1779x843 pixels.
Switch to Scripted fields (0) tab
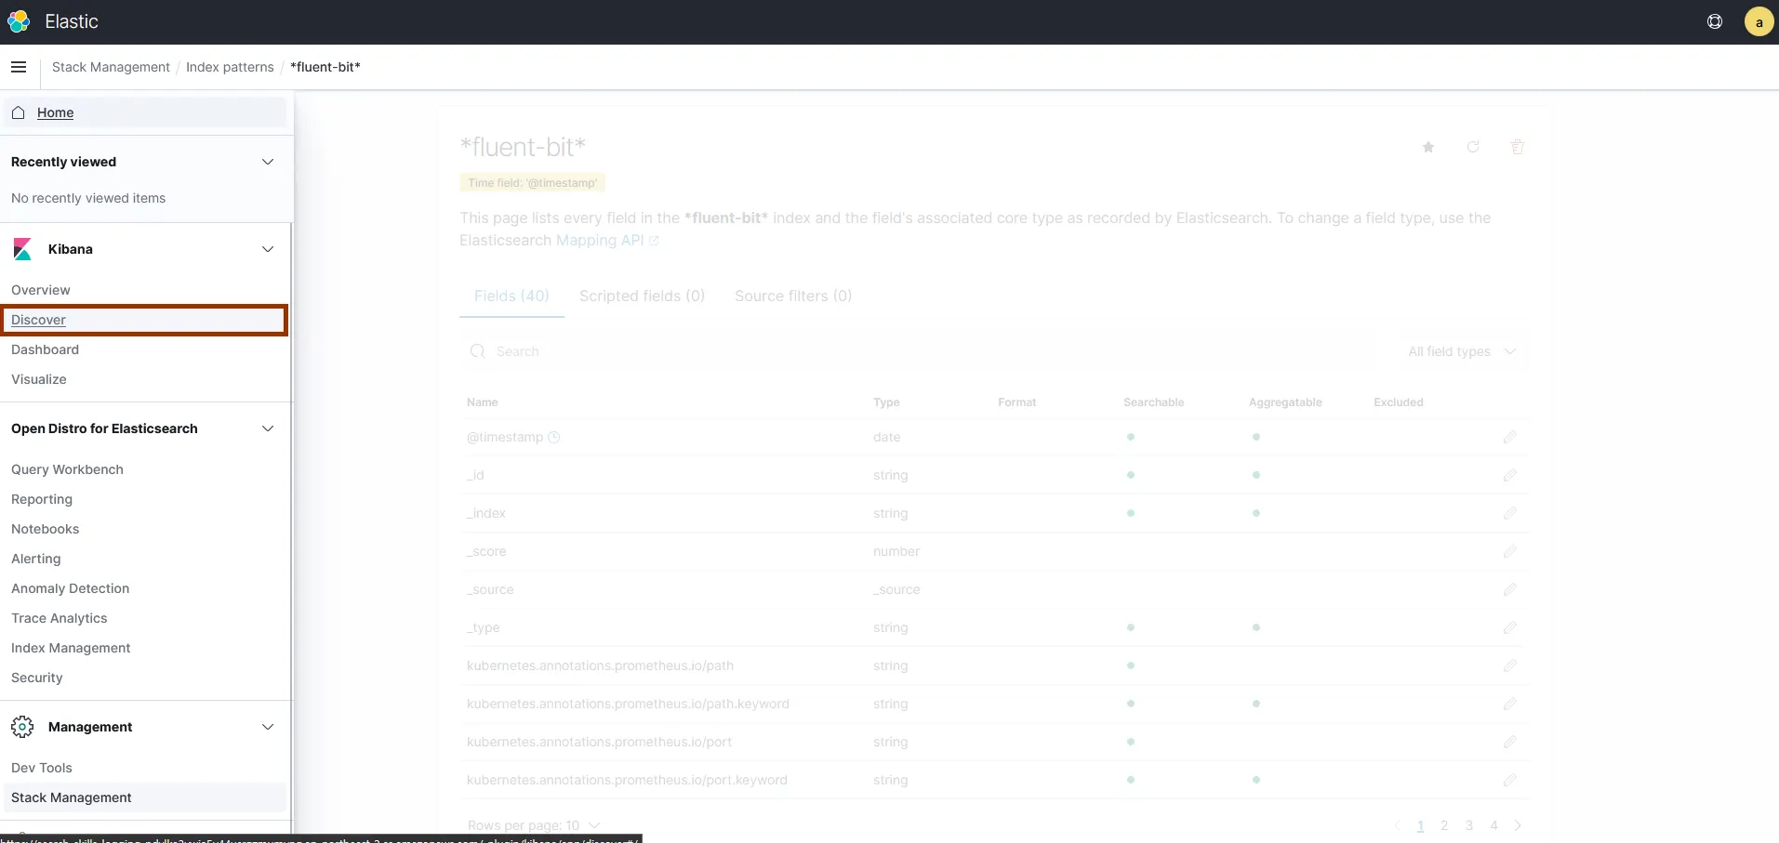tap(642, 296)
